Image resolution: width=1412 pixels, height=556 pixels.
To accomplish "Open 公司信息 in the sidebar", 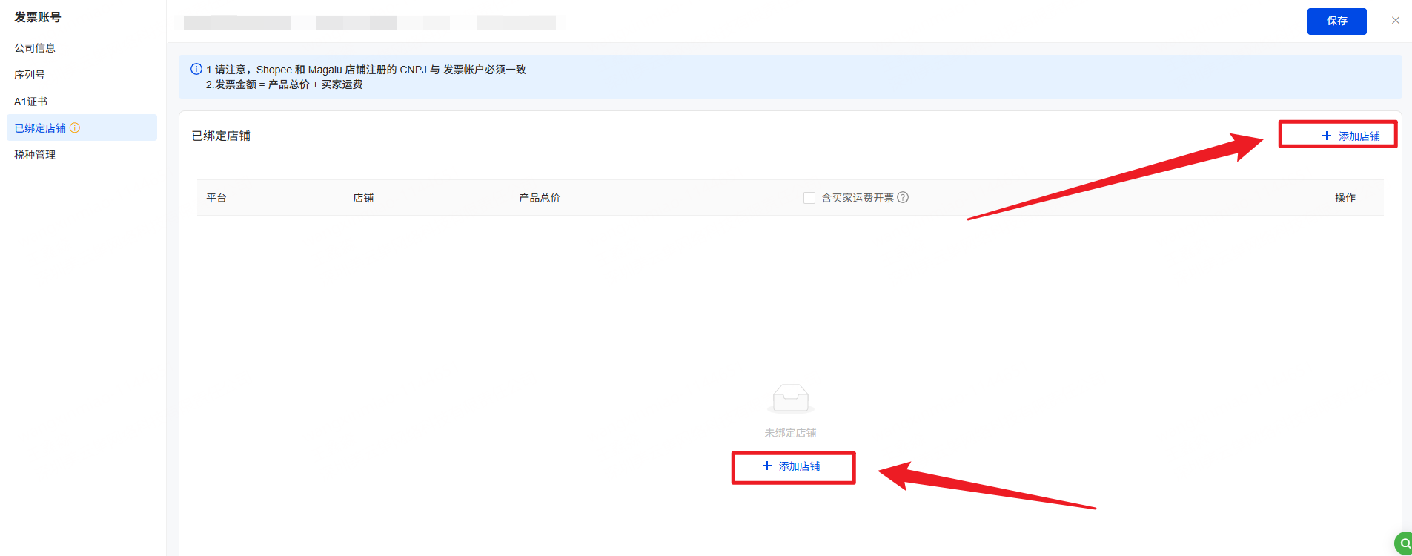I will click(x=35, y=48).
